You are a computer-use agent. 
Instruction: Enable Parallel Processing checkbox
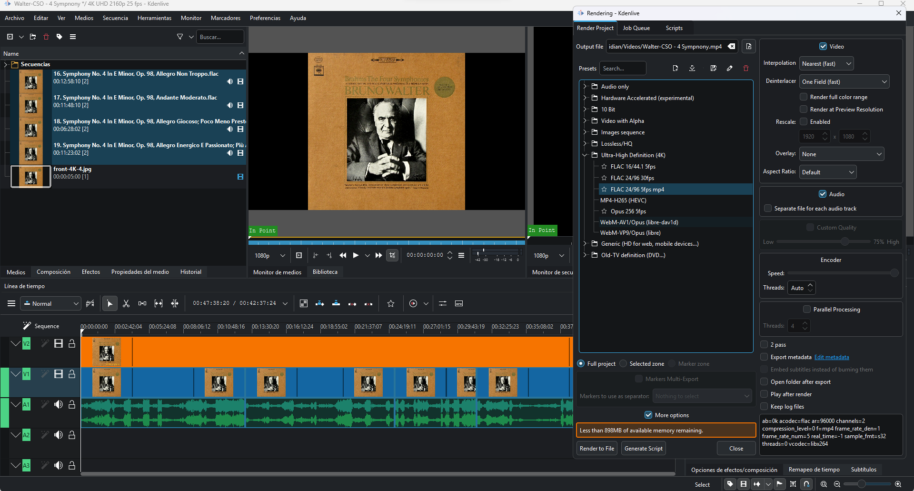[807, 309]
